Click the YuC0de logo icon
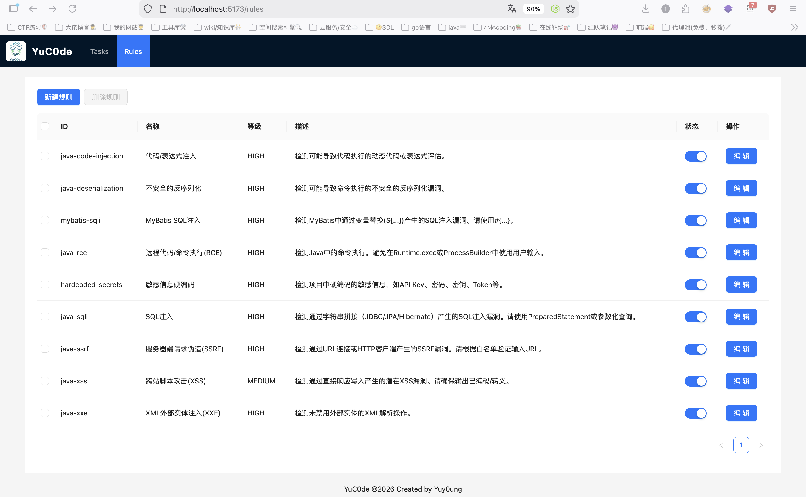 coord(16,51)
